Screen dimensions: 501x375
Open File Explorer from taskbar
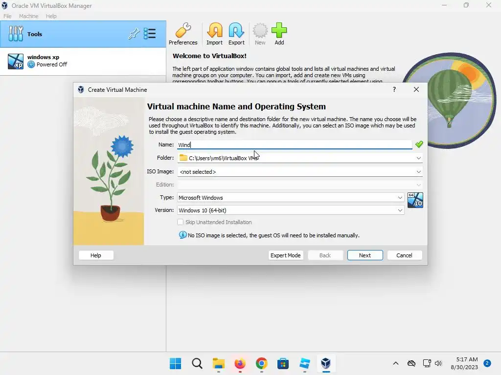(x=219, y=363)
